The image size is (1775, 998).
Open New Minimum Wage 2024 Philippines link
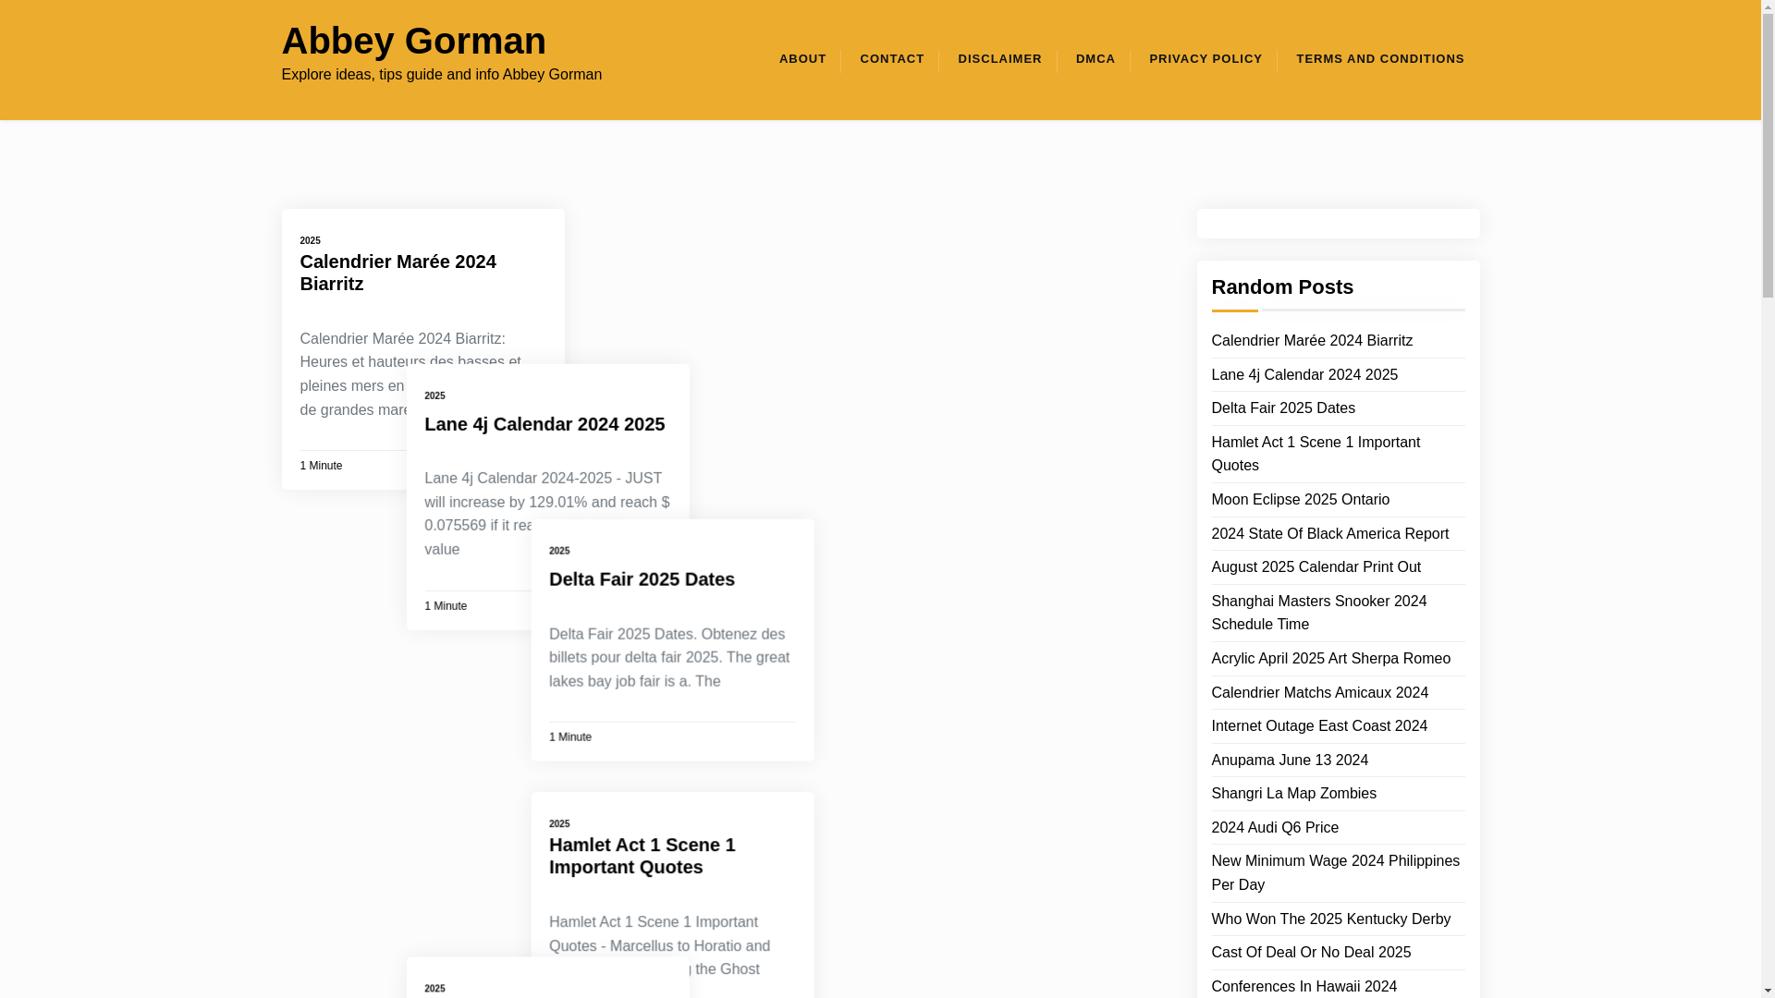[1335, 872]
